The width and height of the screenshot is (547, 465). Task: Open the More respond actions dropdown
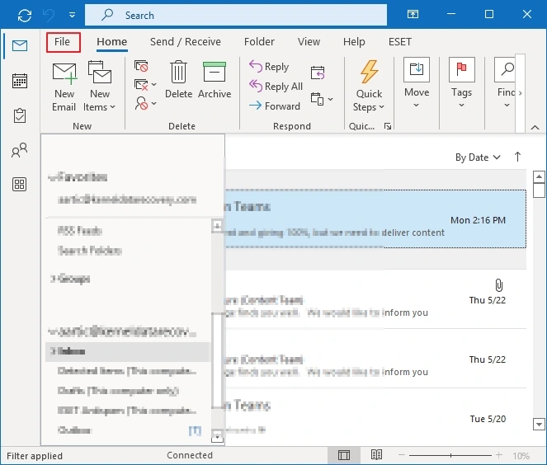click(321, 99)
